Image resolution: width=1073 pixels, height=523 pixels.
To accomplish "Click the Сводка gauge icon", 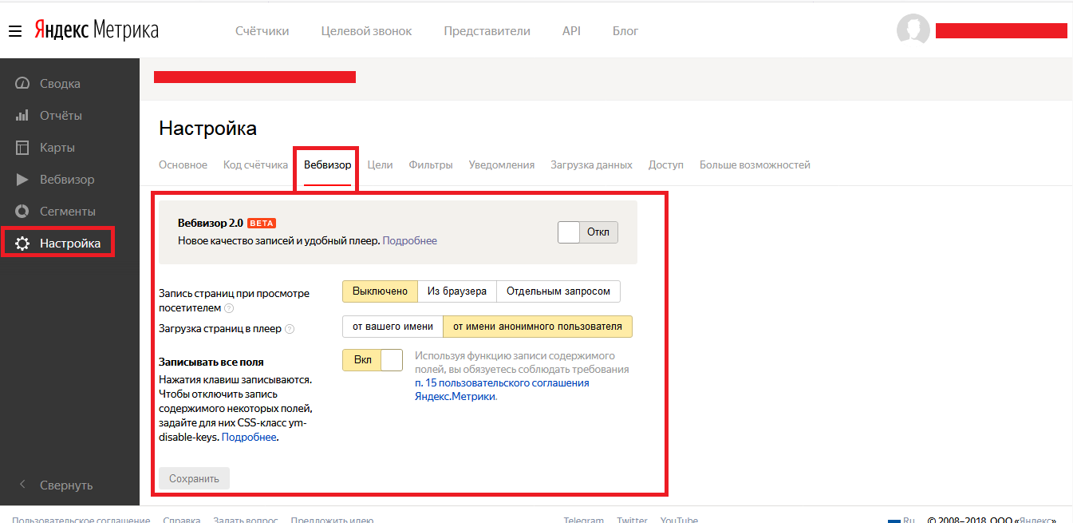I will pyautogui.click(x=22, y=84).
